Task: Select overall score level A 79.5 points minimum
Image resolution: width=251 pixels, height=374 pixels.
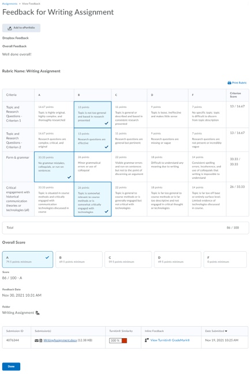Action: pyautogui.click(x=28, y=260)
